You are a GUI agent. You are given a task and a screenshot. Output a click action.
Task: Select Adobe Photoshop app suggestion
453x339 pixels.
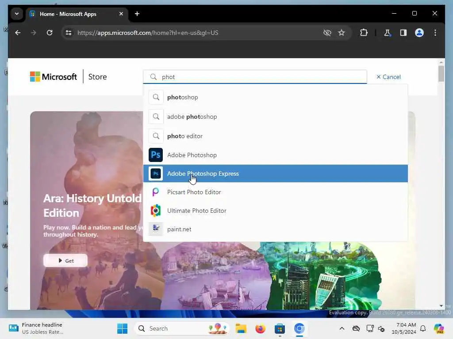[275, 155]
